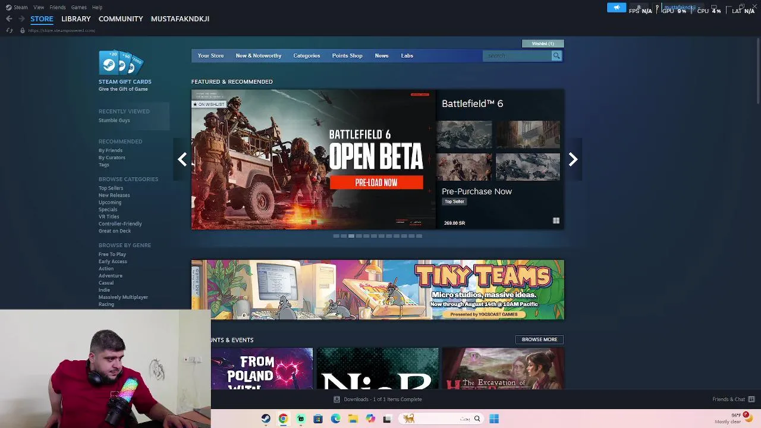The height and width of the screenshot is (428, 761).
Task: Browse the Massively Multiplayer genre
Action: [123, 297]
